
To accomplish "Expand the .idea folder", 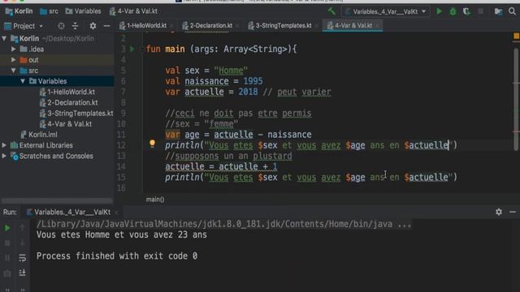I will tap(14, 49).
